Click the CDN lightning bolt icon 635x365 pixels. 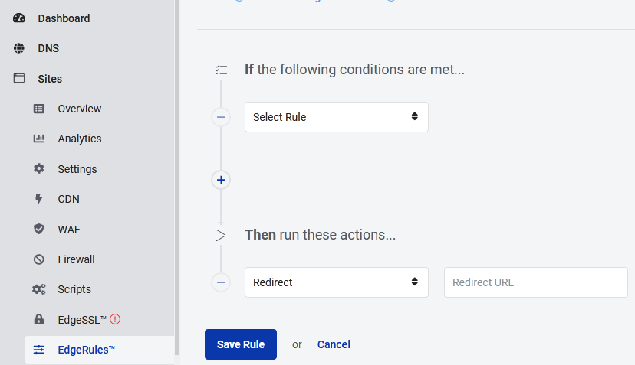point(39,199)
